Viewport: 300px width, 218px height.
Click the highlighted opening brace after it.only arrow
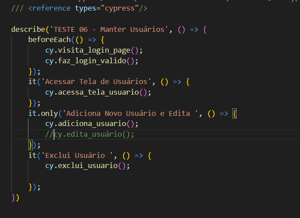[235, 114]
